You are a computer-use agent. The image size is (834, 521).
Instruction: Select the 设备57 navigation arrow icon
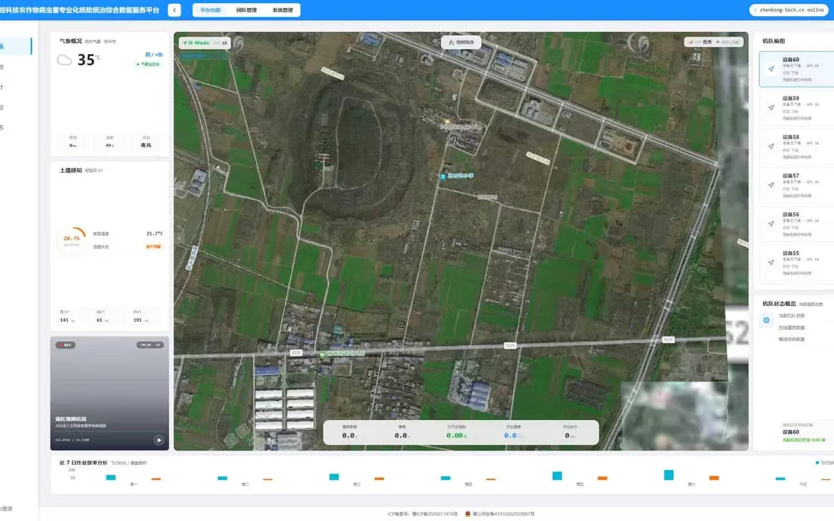coord(771,185)
